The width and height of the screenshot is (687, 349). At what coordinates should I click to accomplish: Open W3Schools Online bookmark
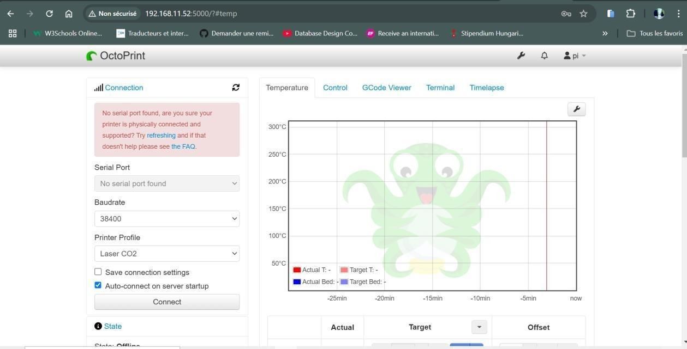(67, 33)
